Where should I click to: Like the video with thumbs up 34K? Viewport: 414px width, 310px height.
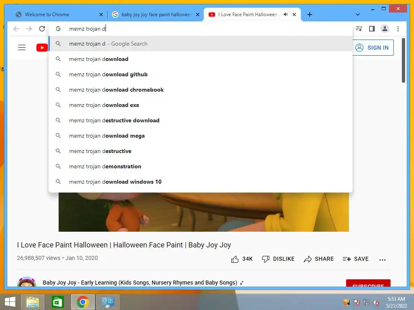click(242, 259)
